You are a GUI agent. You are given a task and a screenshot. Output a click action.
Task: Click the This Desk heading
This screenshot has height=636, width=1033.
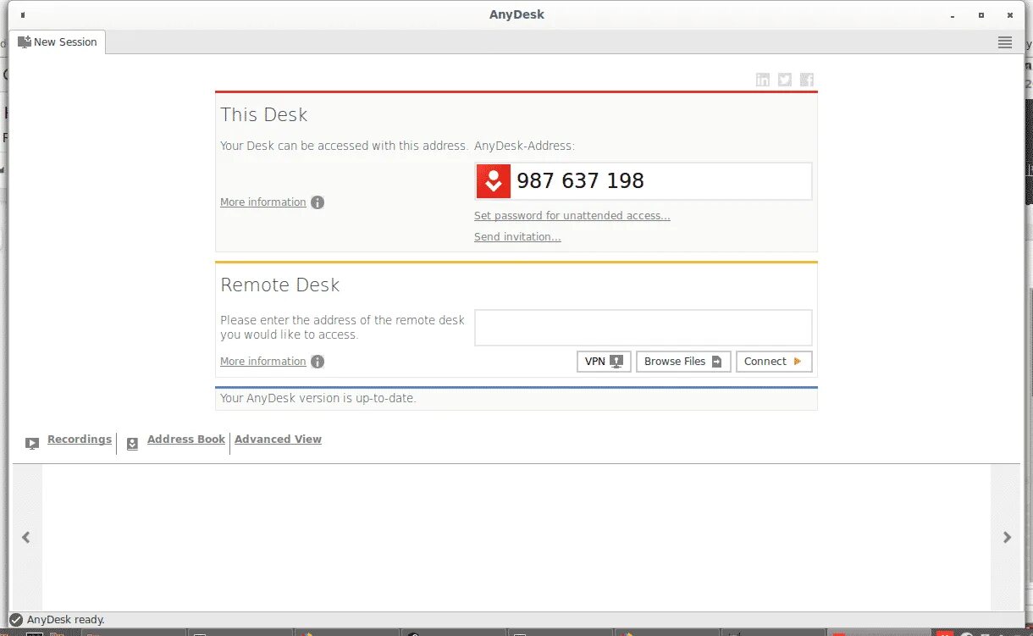click(264, 115)
